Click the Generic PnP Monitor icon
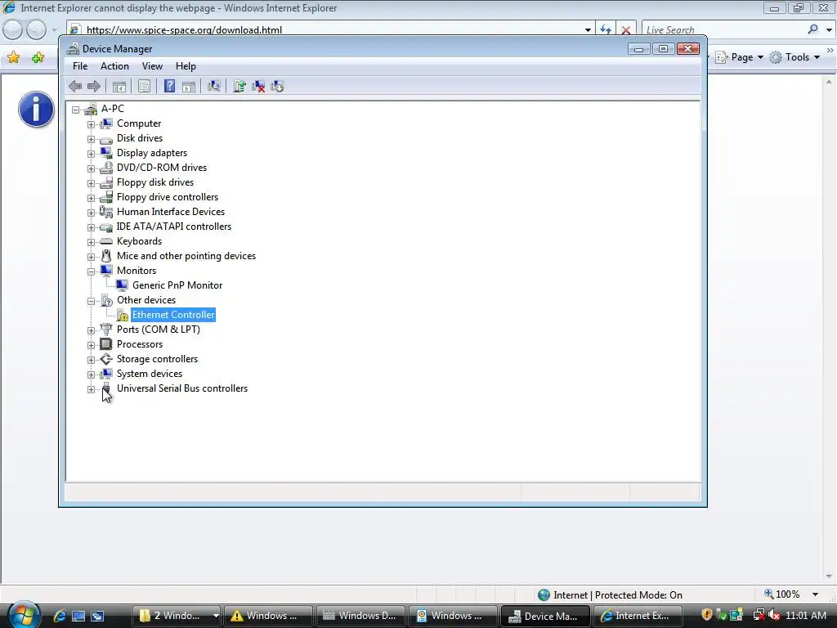This screenshot has width=837, height=628. click(123, 285)
